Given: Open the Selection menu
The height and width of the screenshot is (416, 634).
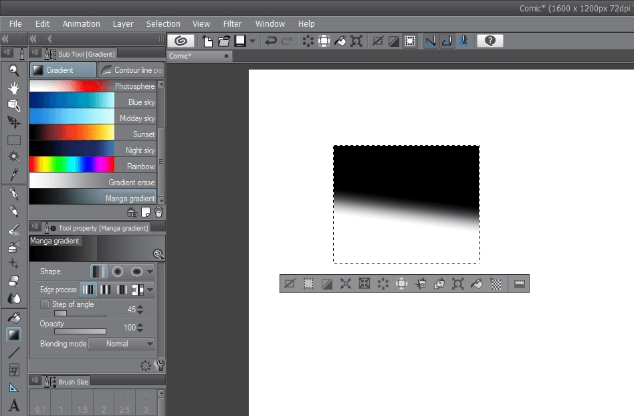Looking at the screenshot, I should point(163,24).
